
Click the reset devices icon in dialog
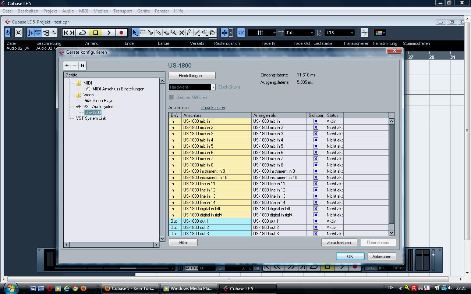coord(82,66)
